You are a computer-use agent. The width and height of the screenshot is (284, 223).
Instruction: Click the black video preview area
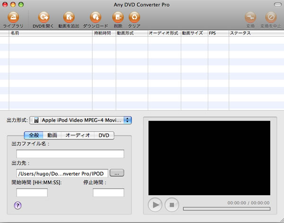pos(209,158)
